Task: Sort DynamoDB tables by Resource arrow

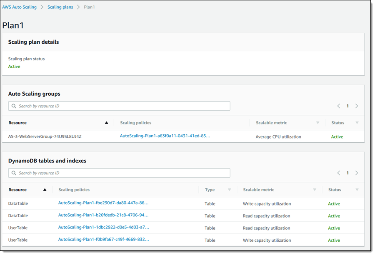Action: tap(45, 190)
